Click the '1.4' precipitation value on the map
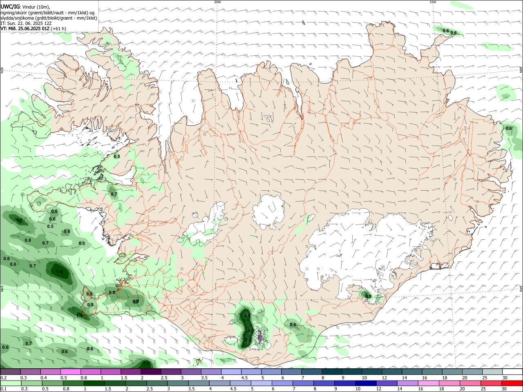 59,272
